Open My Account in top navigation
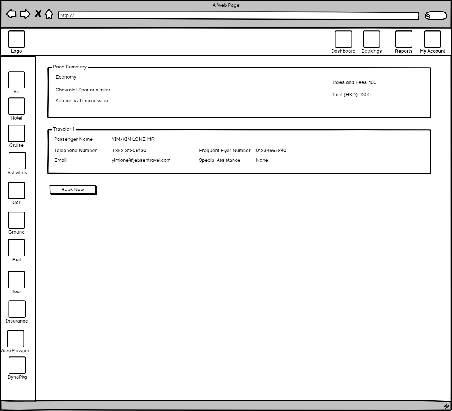 [x=432, y=39]
